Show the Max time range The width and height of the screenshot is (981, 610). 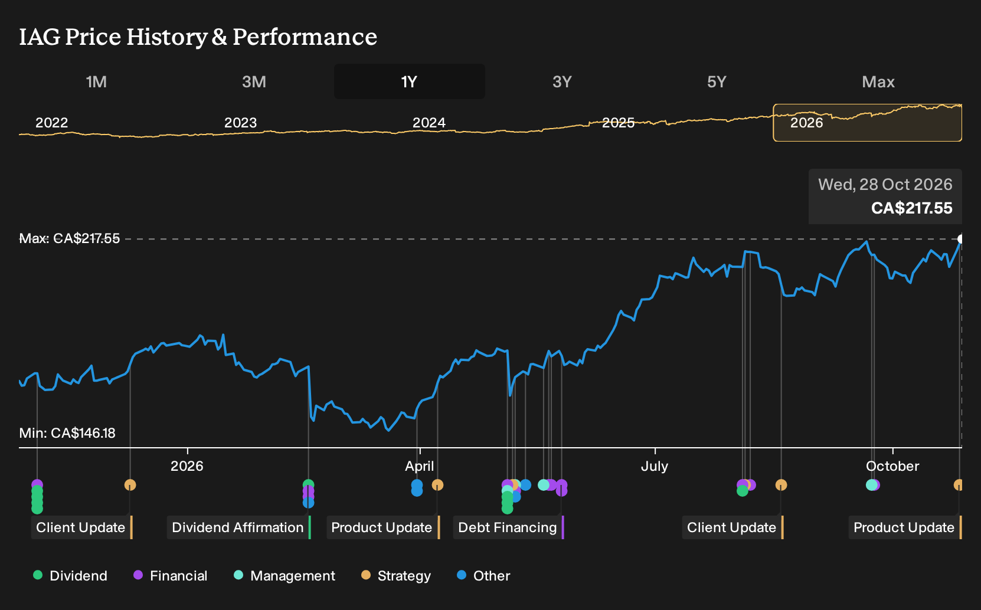click(x=878, y=81)
